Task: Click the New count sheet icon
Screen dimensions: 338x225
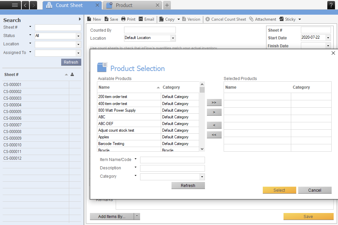Action: (89, 19)
